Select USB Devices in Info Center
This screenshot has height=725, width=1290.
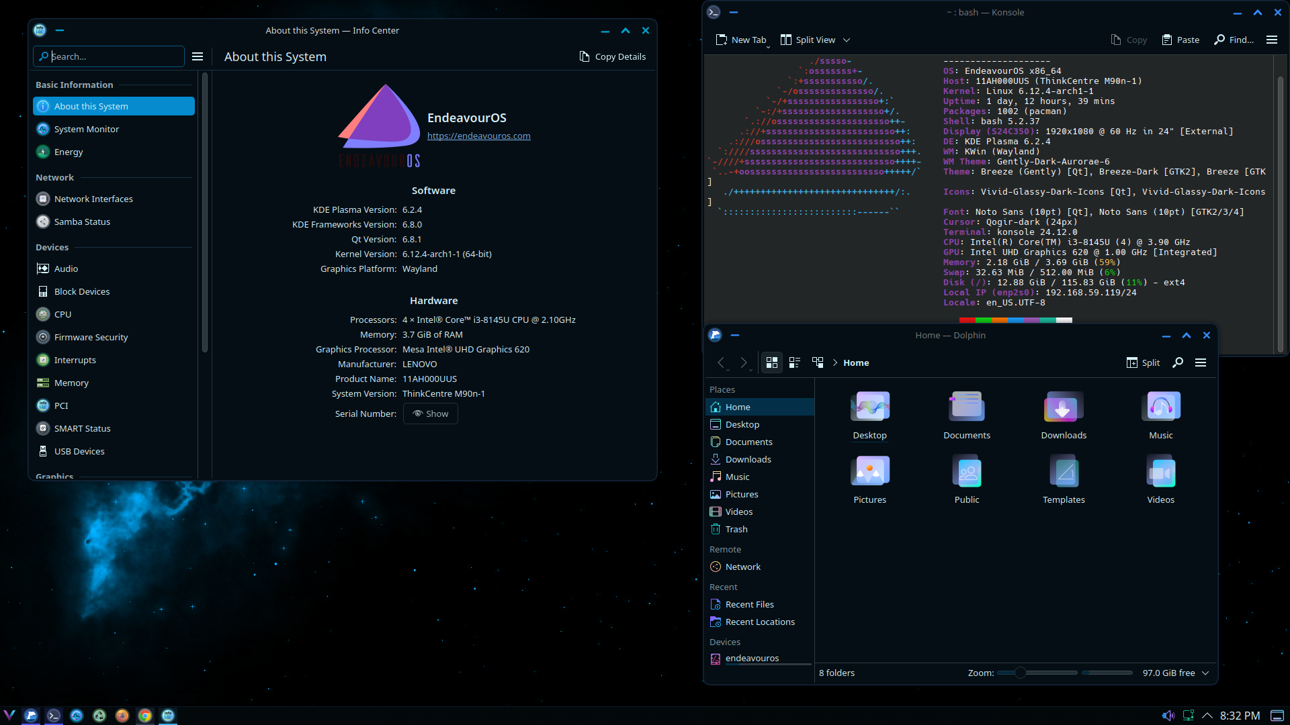pos(114,451)
